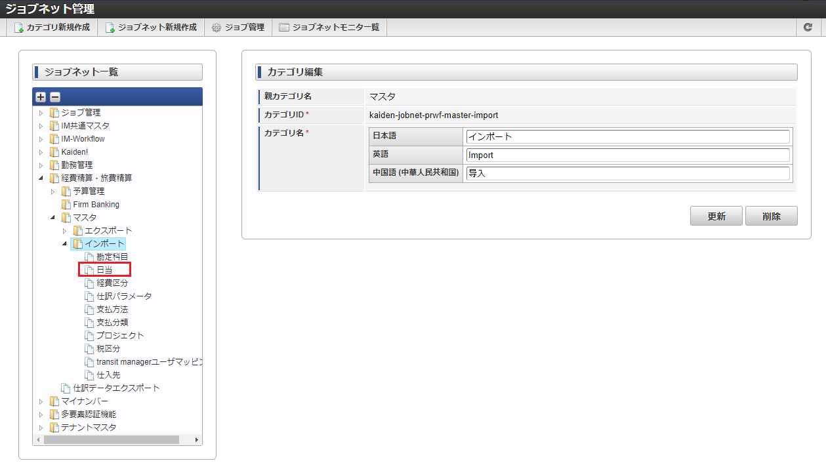Click the collapse-all minus icon in tree header
Image resolution: width=826 pixels, height=465 pixels.
click(x=55, y=97)
